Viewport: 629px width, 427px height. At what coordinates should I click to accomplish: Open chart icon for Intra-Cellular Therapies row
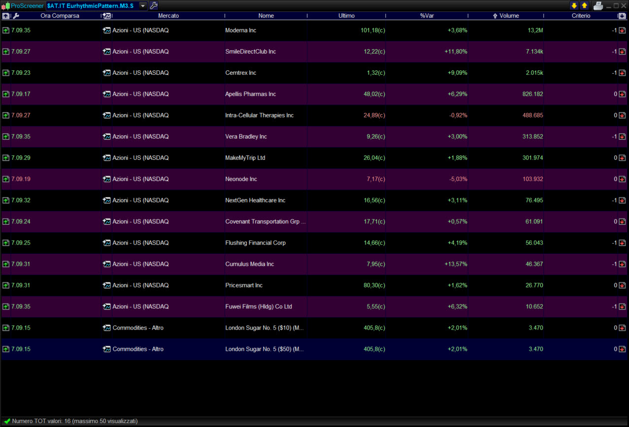106,115
